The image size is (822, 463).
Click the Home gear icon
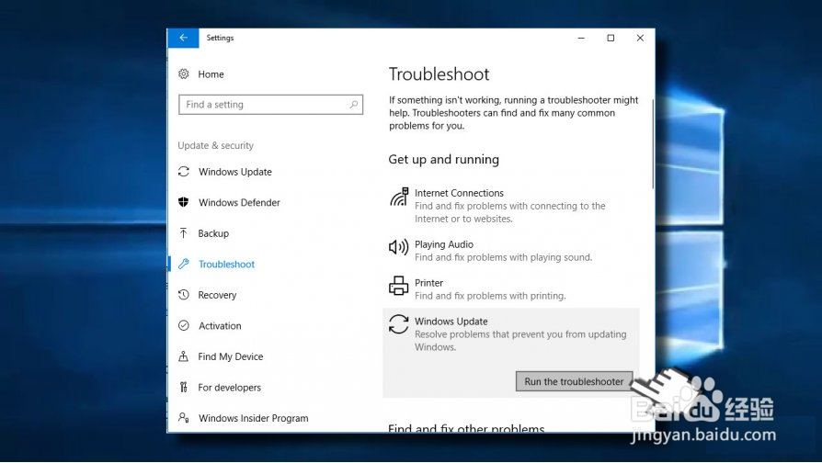pos(184,73)
